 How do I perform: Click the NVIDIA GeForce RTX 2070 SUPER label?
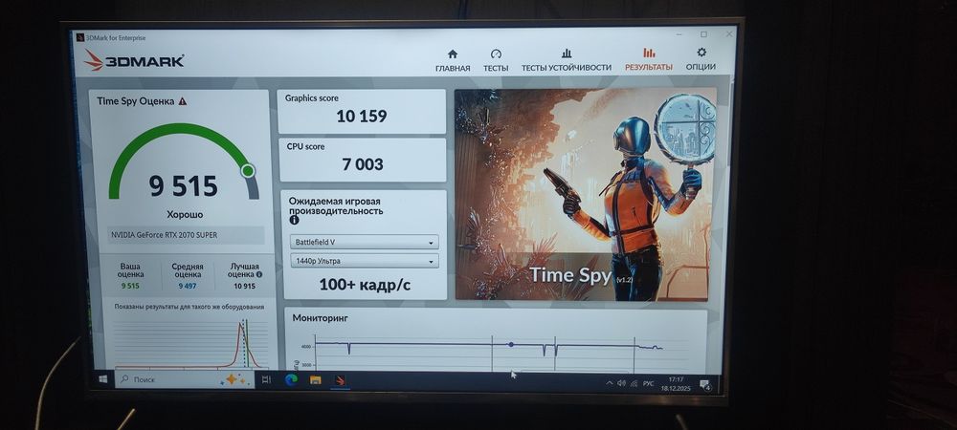pyautogui.click(x=165, y=234)
